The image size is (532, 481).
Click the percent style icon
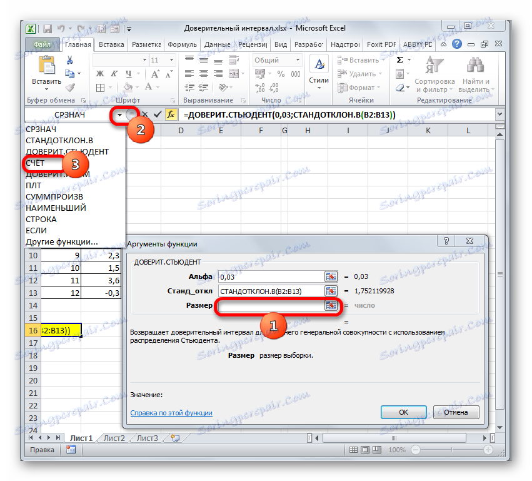coord(281,74)
